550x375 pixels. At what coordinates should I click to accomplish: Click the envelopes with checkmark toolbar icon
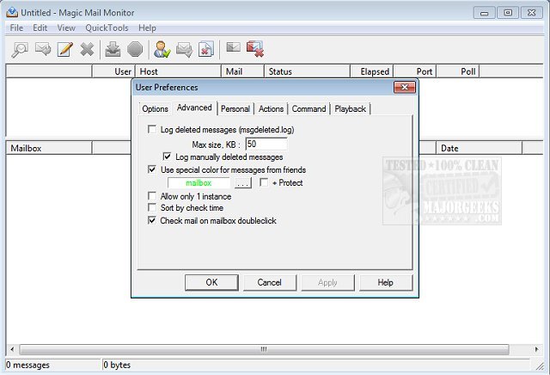[184, 50]
